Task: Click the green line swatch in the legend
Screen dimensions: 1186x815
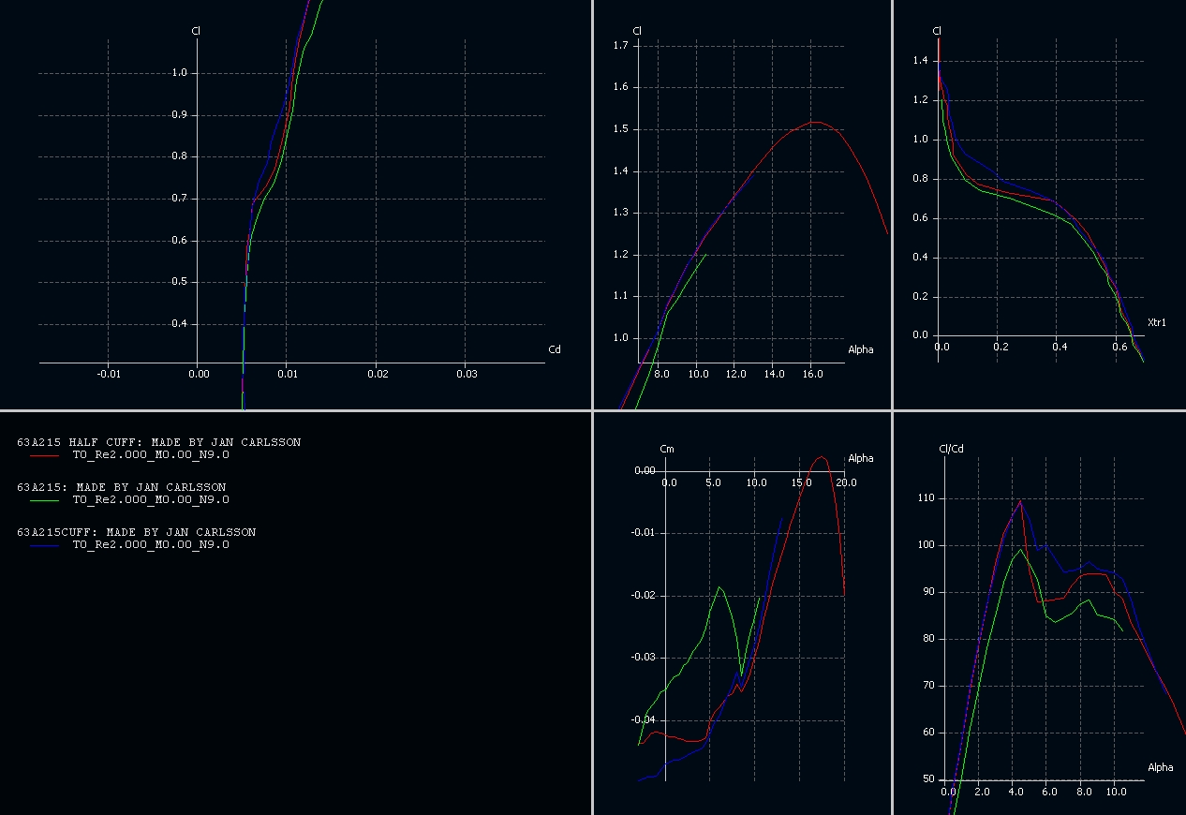Action: pos(44,500)
